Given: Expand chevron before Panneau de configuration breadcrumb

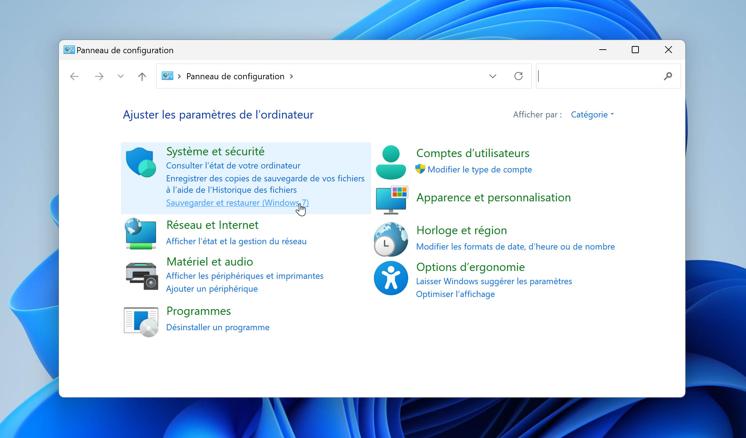Looking at the screenshot, I should tap(180, 76).
